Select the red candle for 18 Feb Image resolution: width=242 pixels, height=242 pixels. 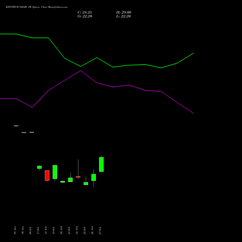pyautogui.click(x=47, y=176)
